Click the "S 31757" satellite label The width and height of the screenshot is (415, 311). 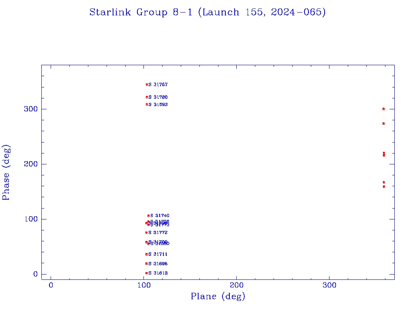click(158, 85)
